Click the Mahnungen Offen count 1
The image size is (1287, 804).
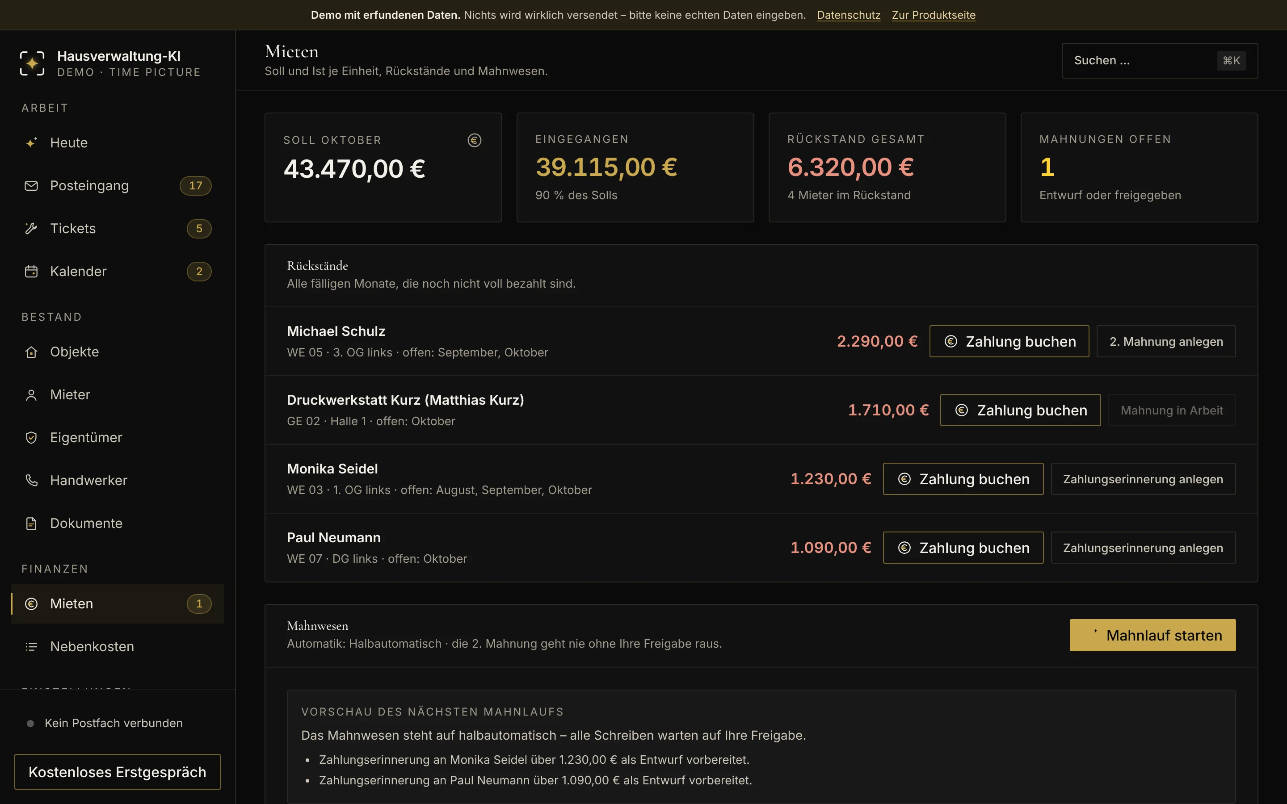1047,167
